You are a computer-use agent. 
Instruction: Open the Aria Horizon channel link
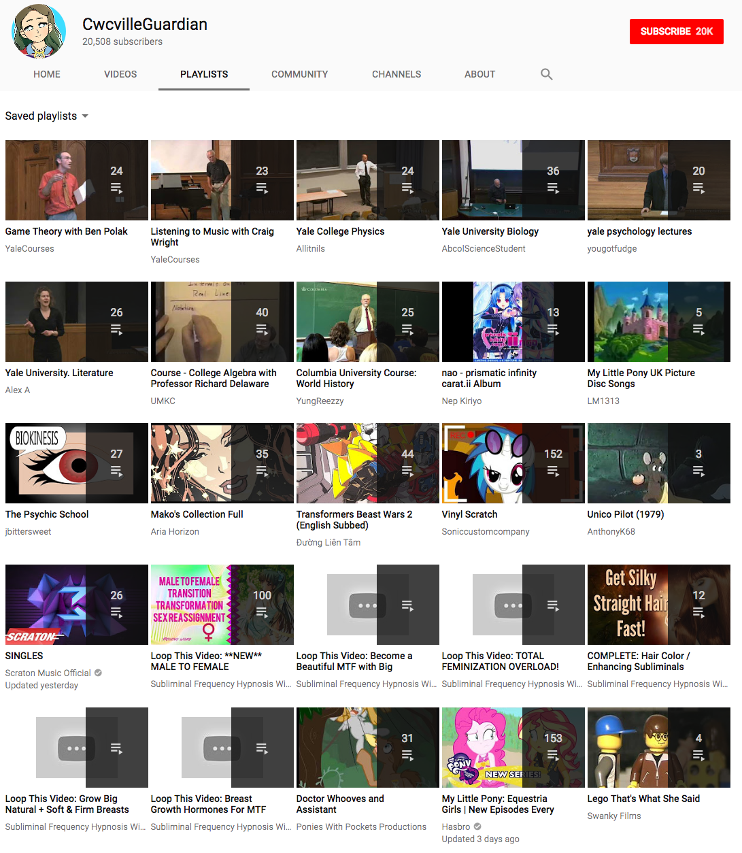(x=175, y=531)
